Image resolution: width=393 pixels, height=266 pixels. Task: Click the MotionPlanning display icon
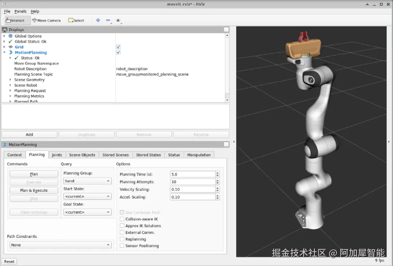pyautogui.click(x=11, y=52)
